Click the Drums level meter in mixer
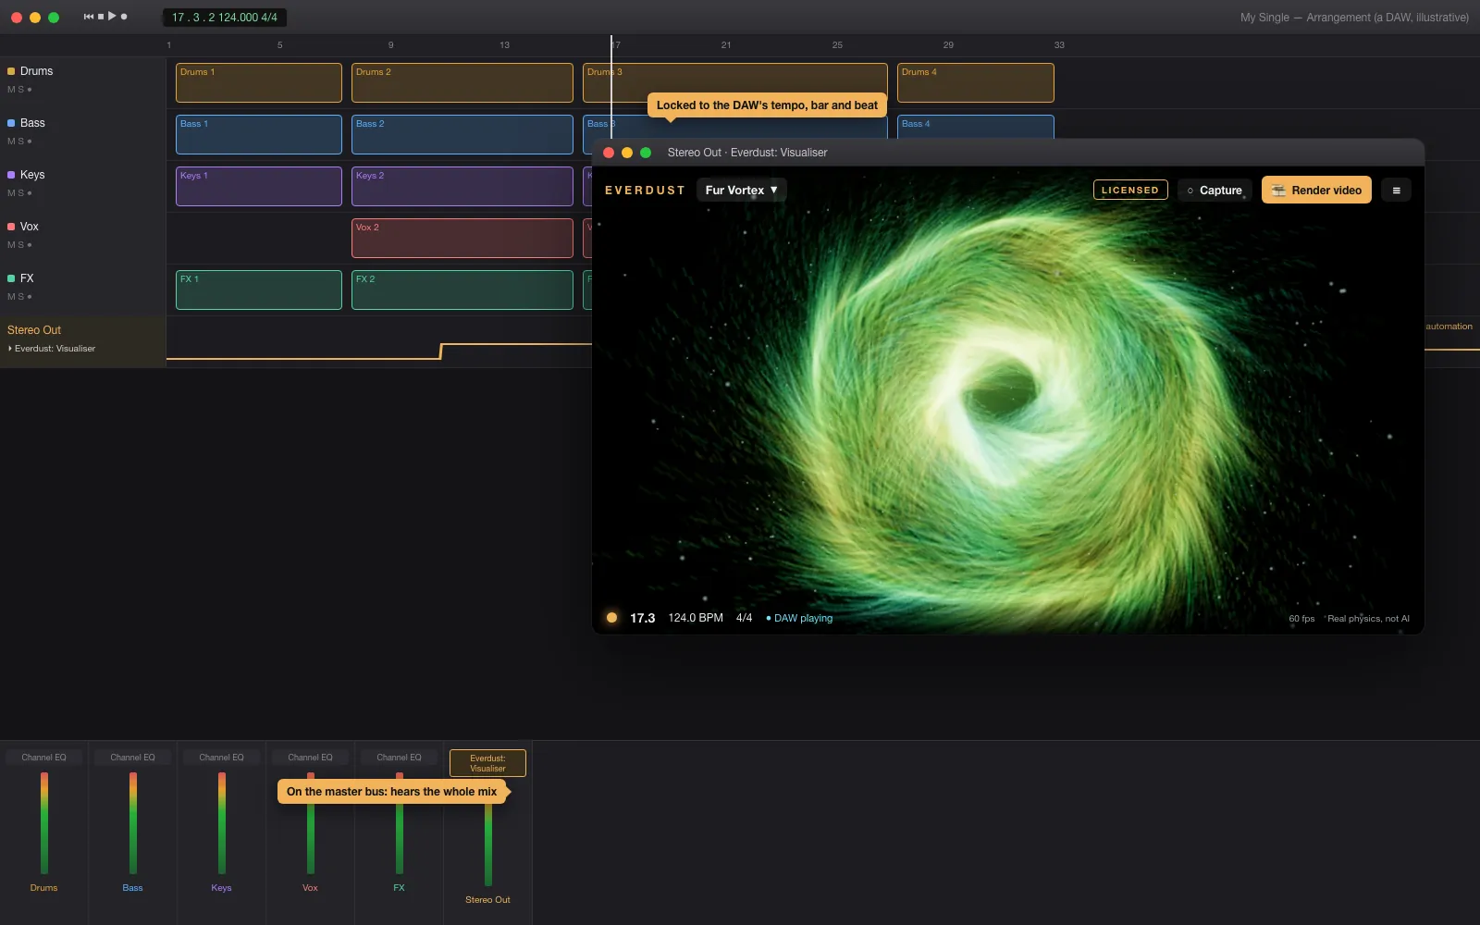 tap(43, 823)
